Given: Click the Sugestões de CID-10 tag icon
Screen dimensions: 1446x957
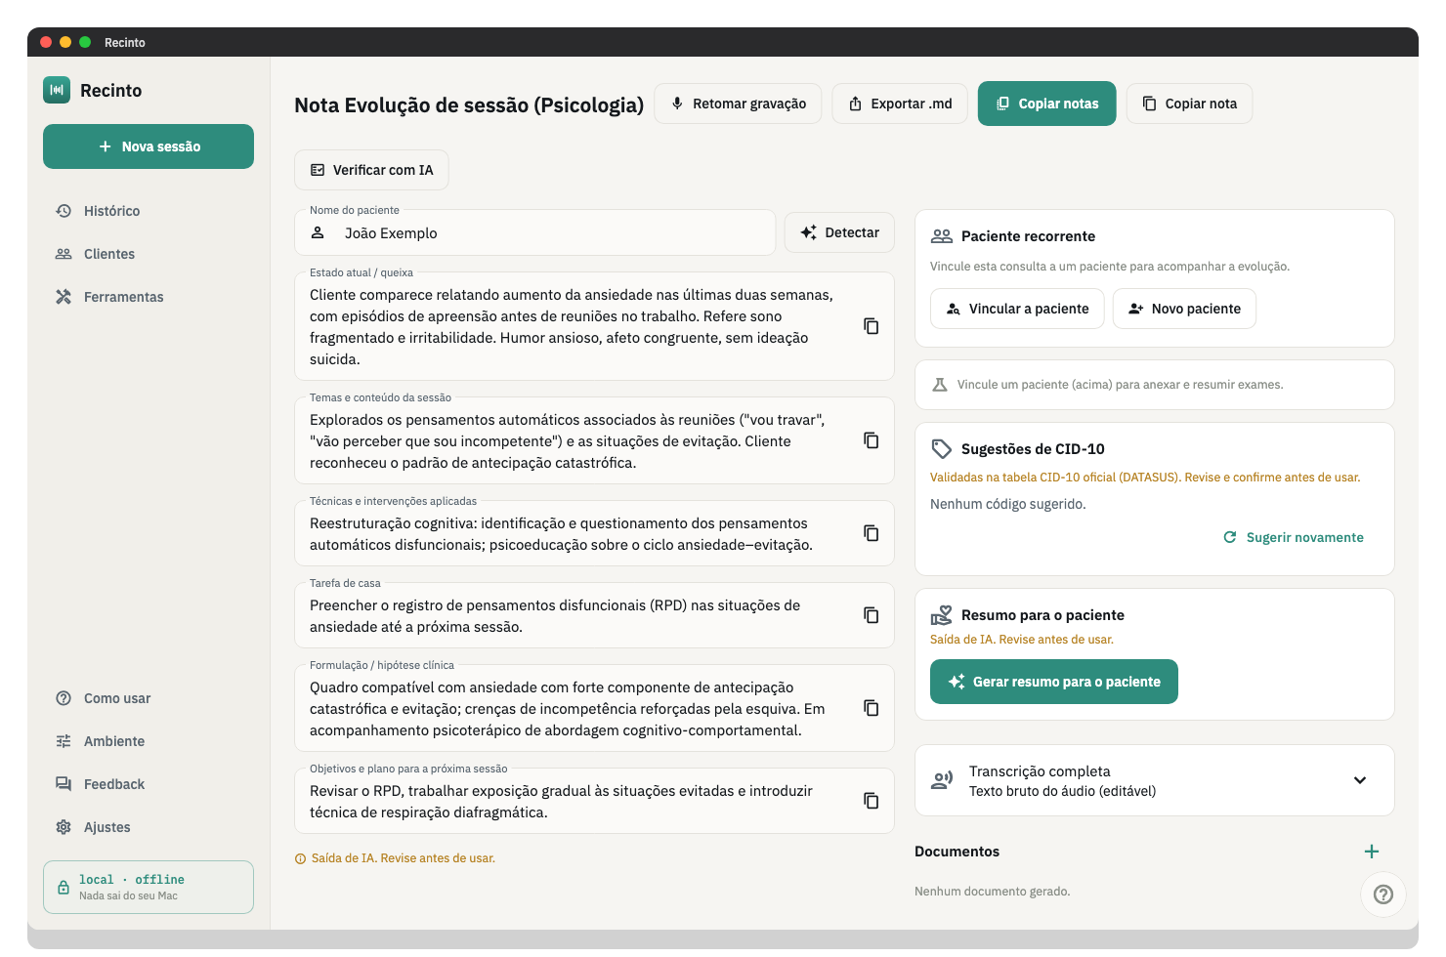Looking at the screenshot, I should coord(942,449).
